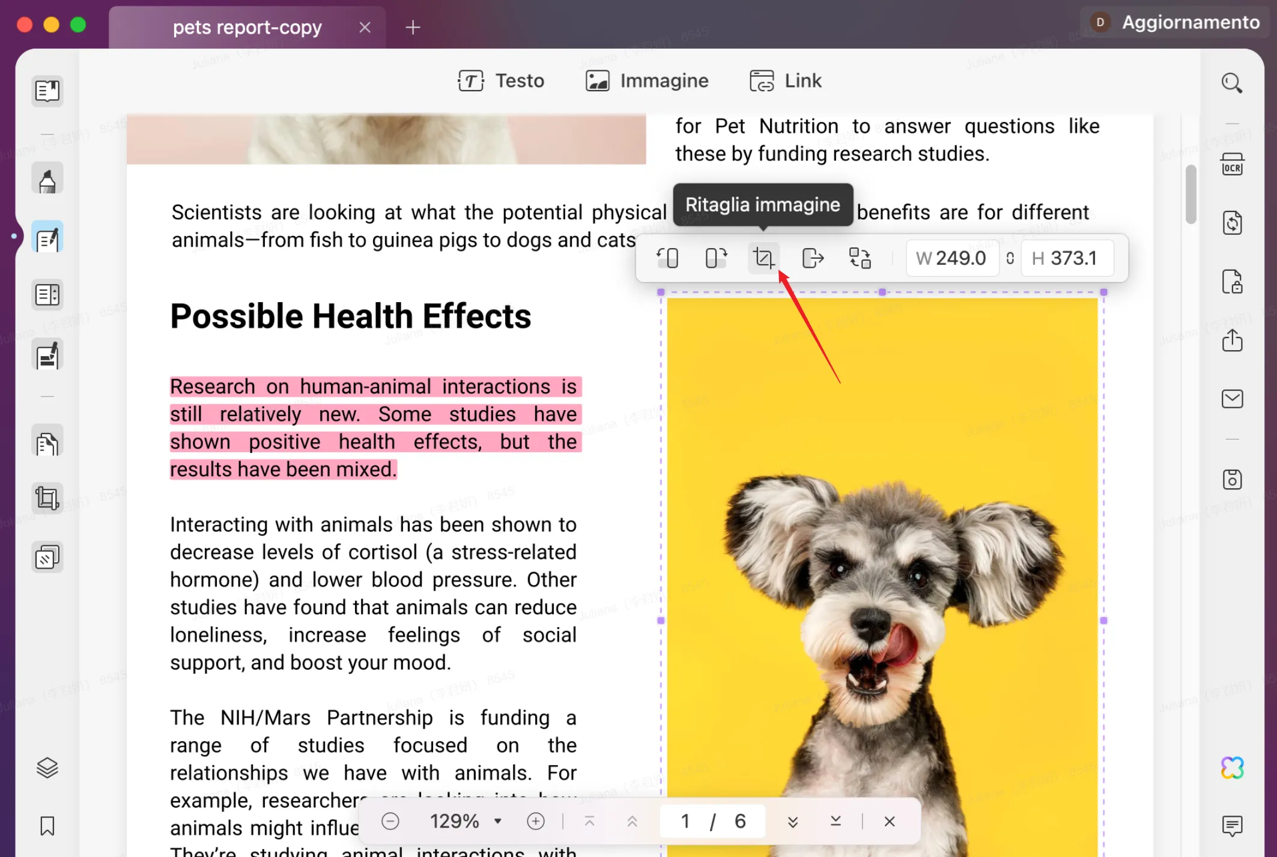Click the vertical scrollbar thumb

[1191, 194]
